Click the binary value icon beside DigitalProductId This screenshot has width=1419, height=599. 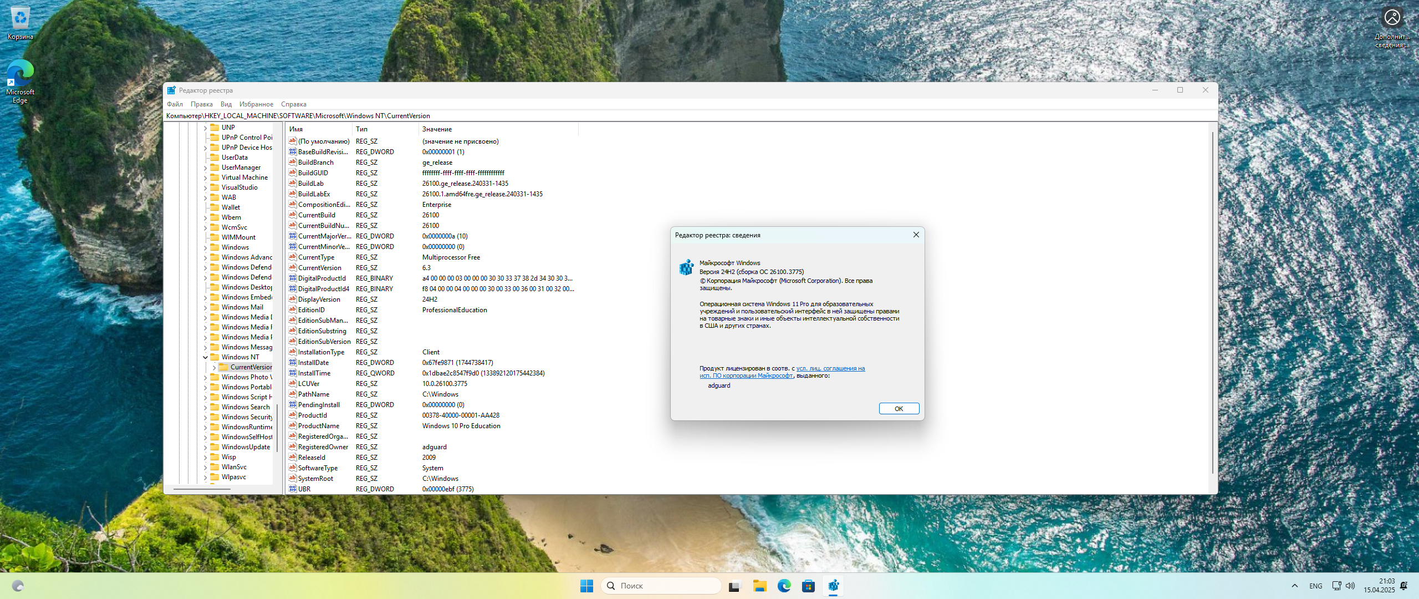coord(293,278)
